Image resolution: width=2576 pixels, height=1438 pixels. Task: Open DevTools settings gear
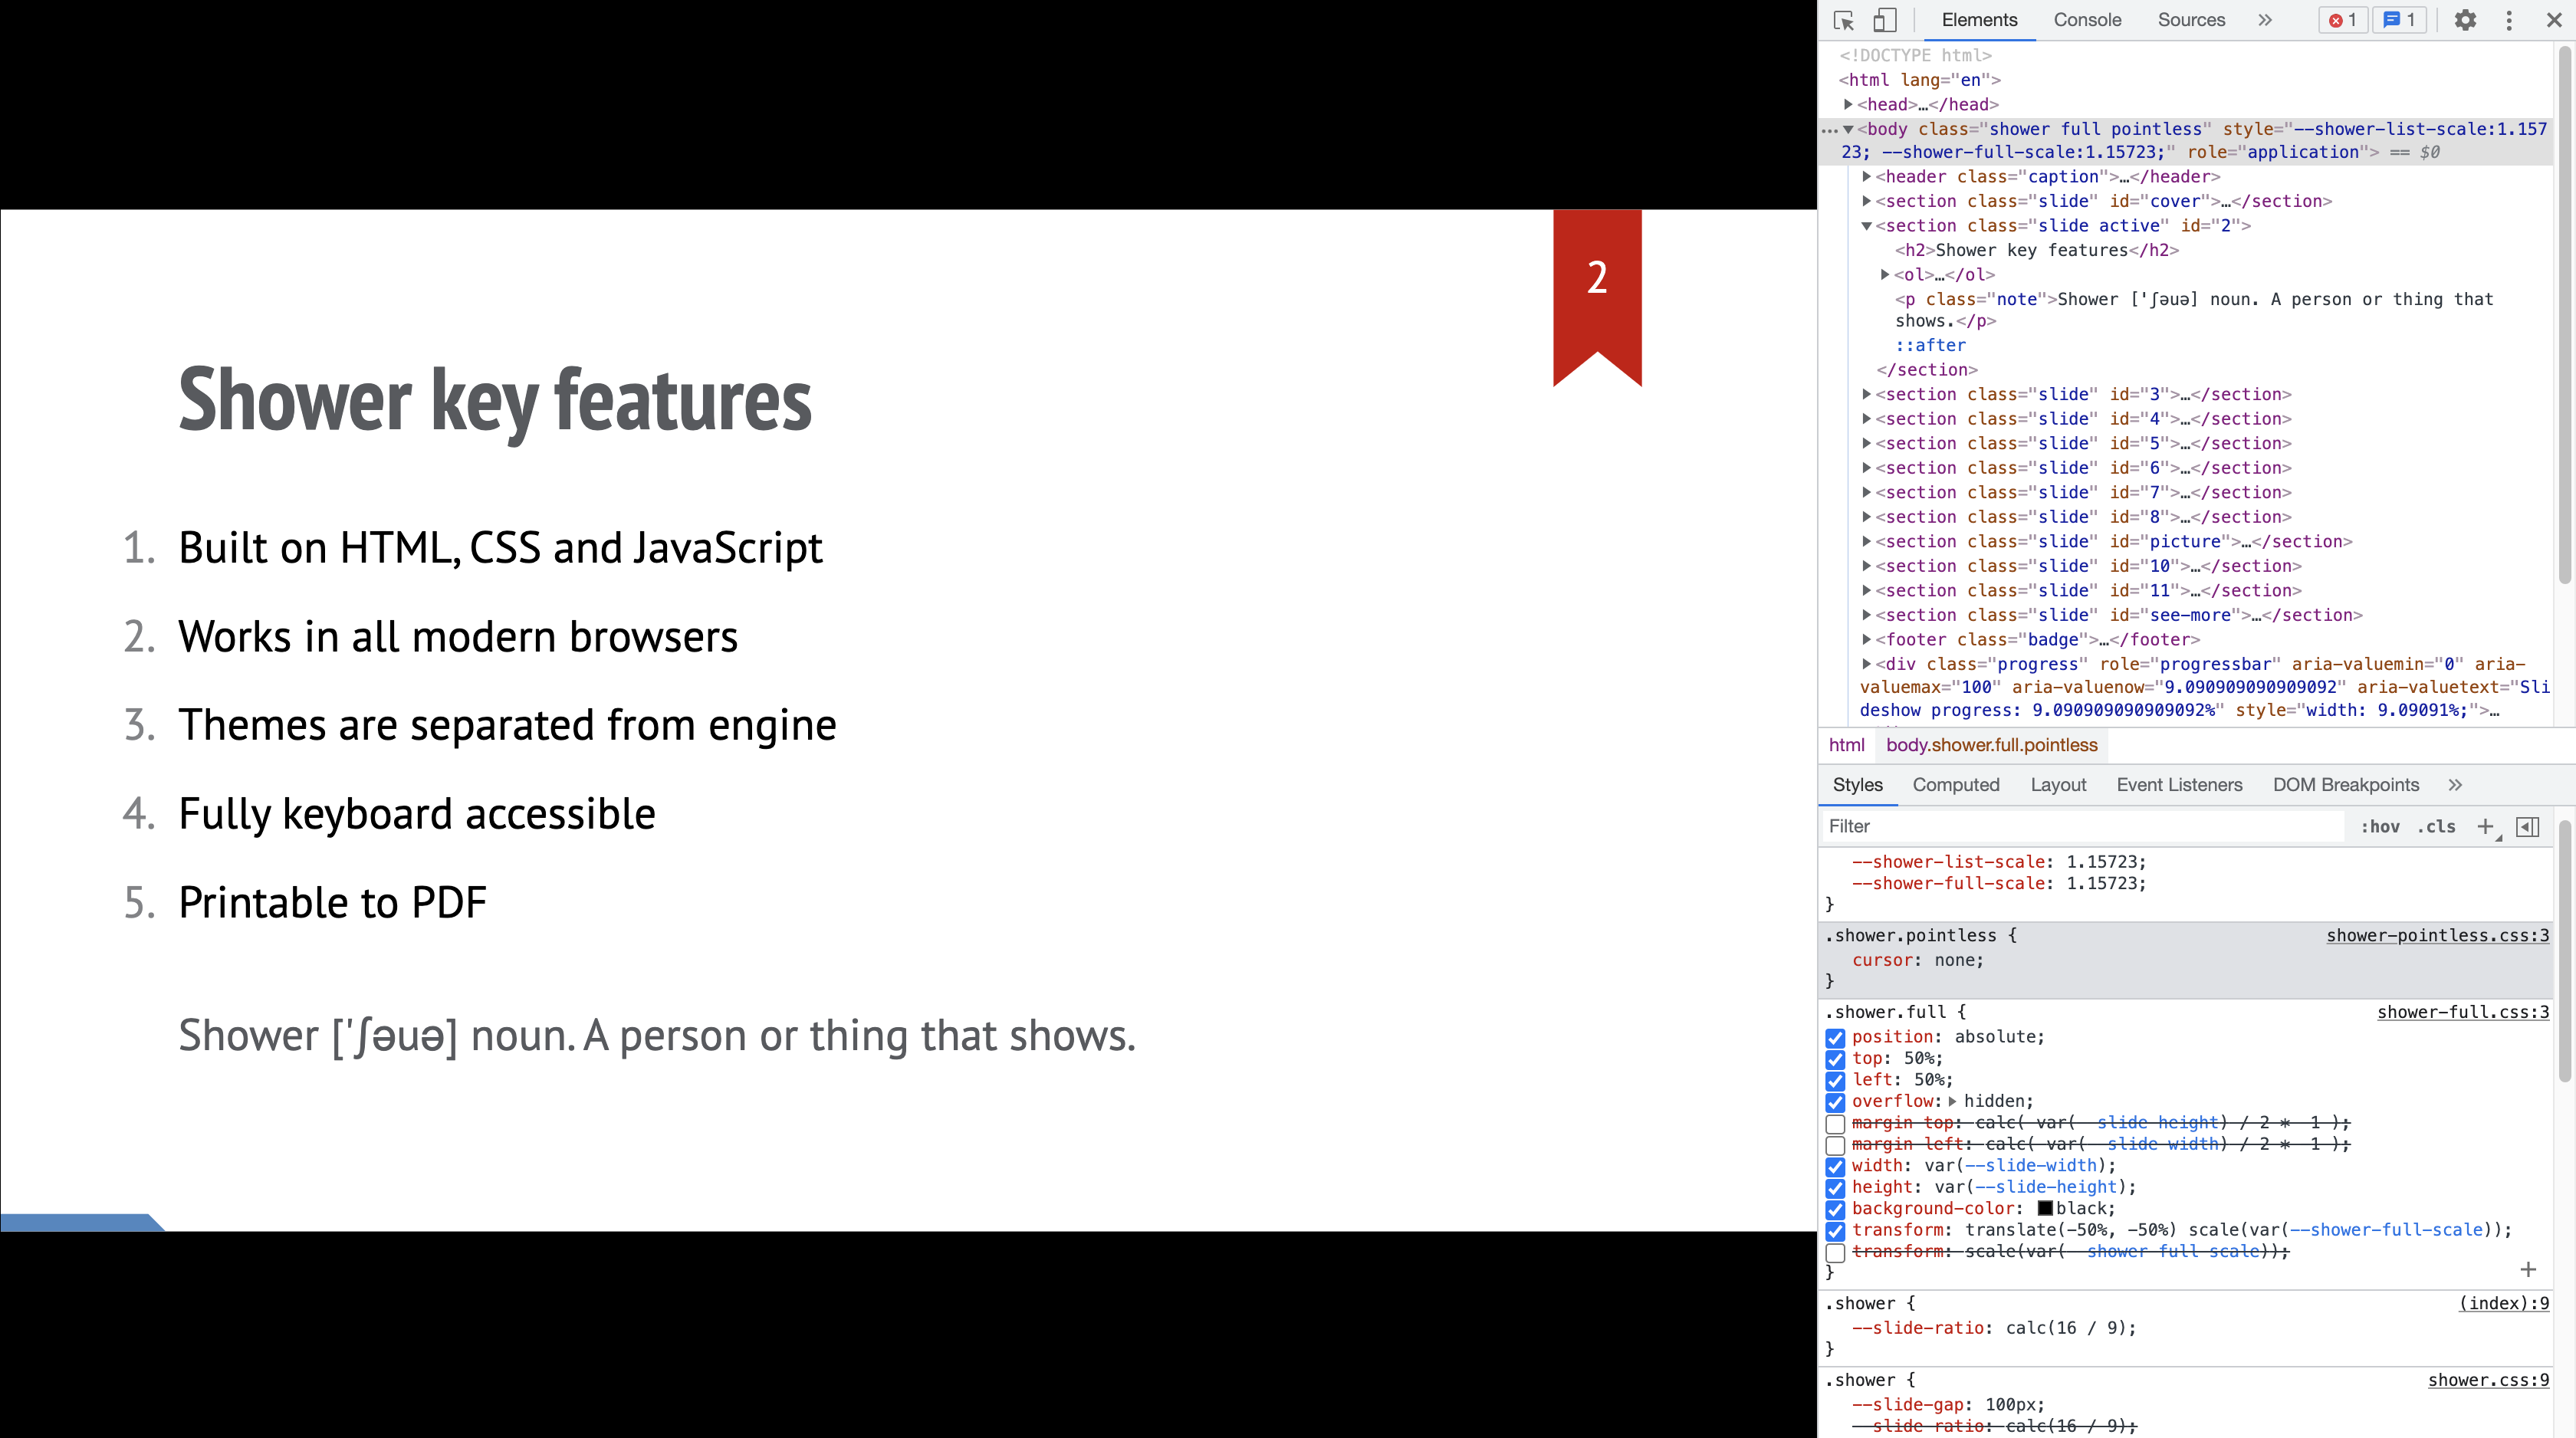(x=2465, y=20)
